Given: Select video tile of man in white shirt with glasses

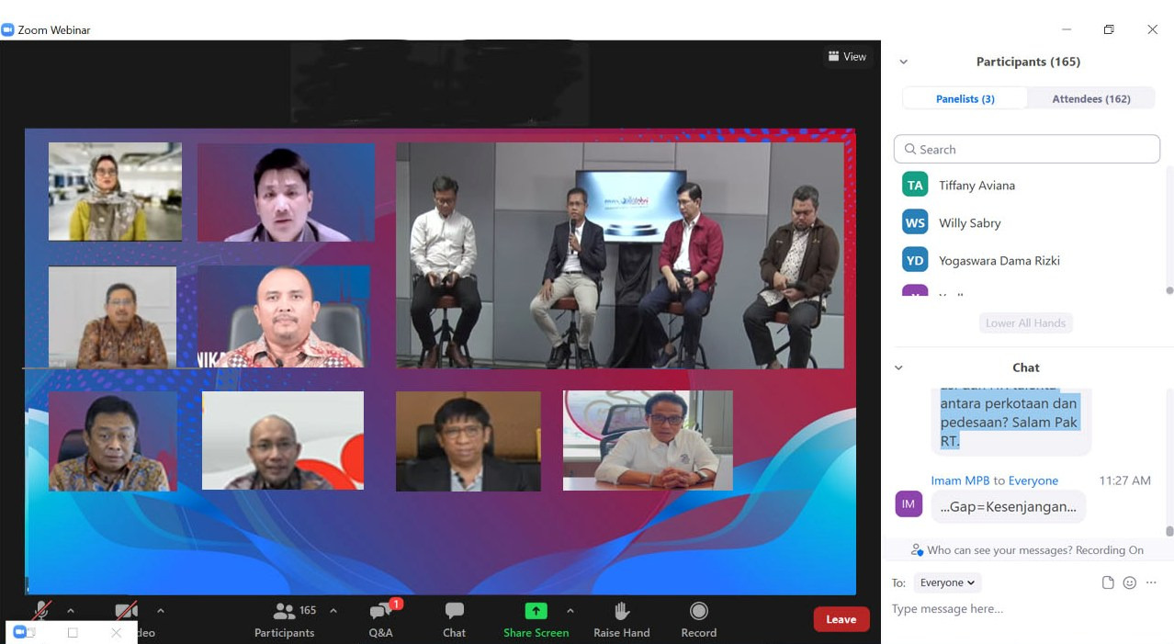Looking at the screenshot, I should [x=648, y=440].
